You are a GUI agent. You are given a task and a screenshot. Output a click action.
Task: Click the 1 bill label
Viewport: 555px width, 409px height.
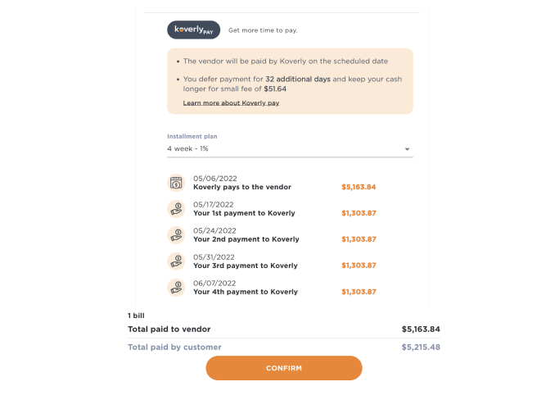(136, 315)
